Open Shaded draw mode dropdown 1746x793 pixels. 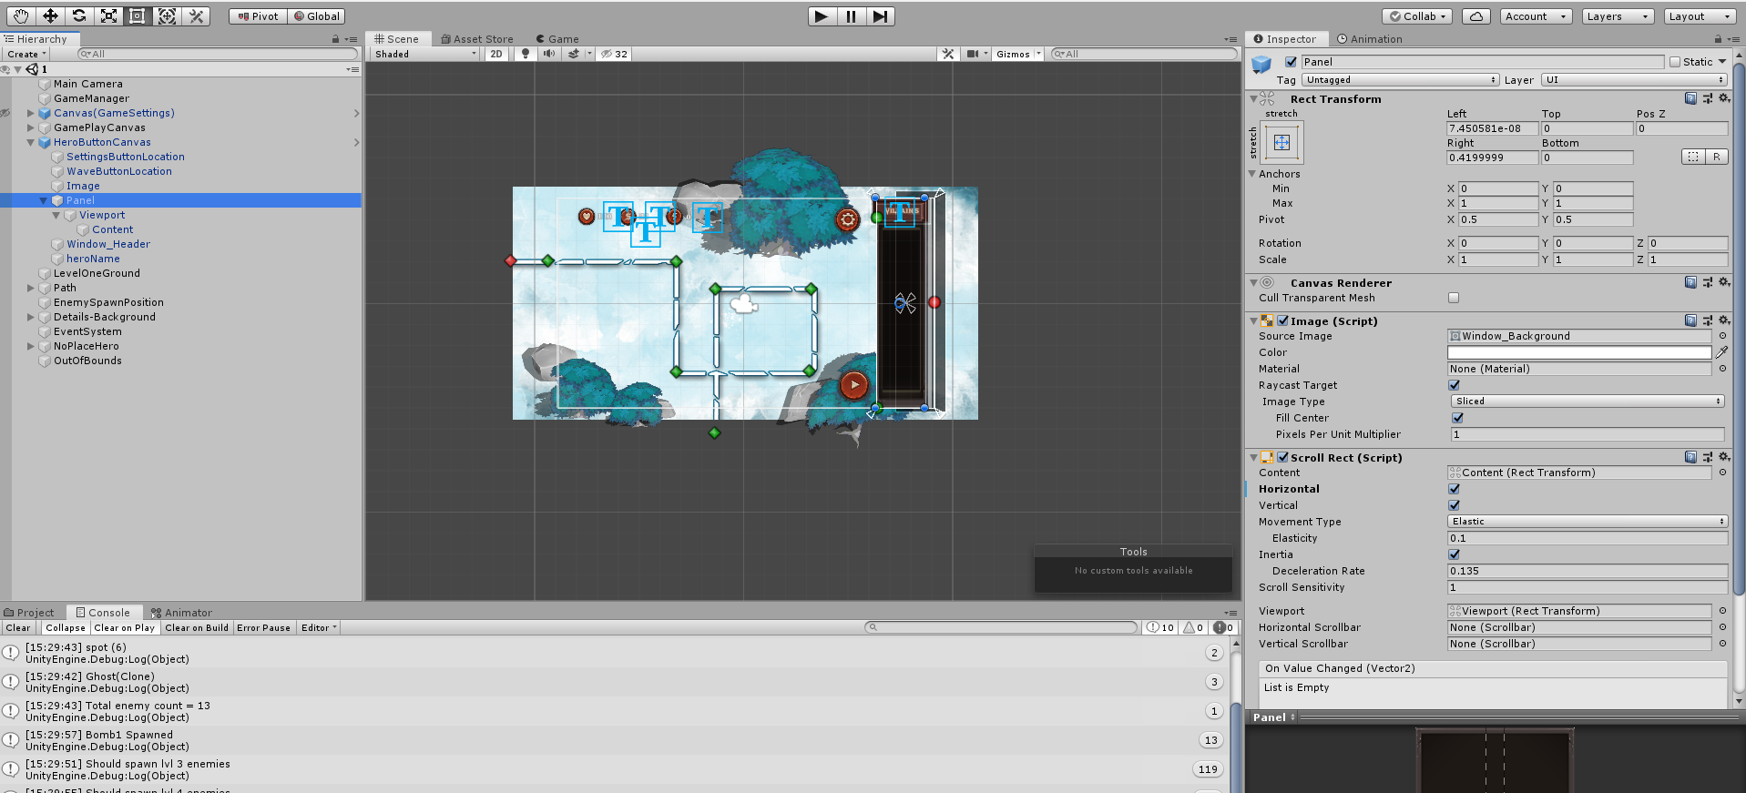coord(425,54)
